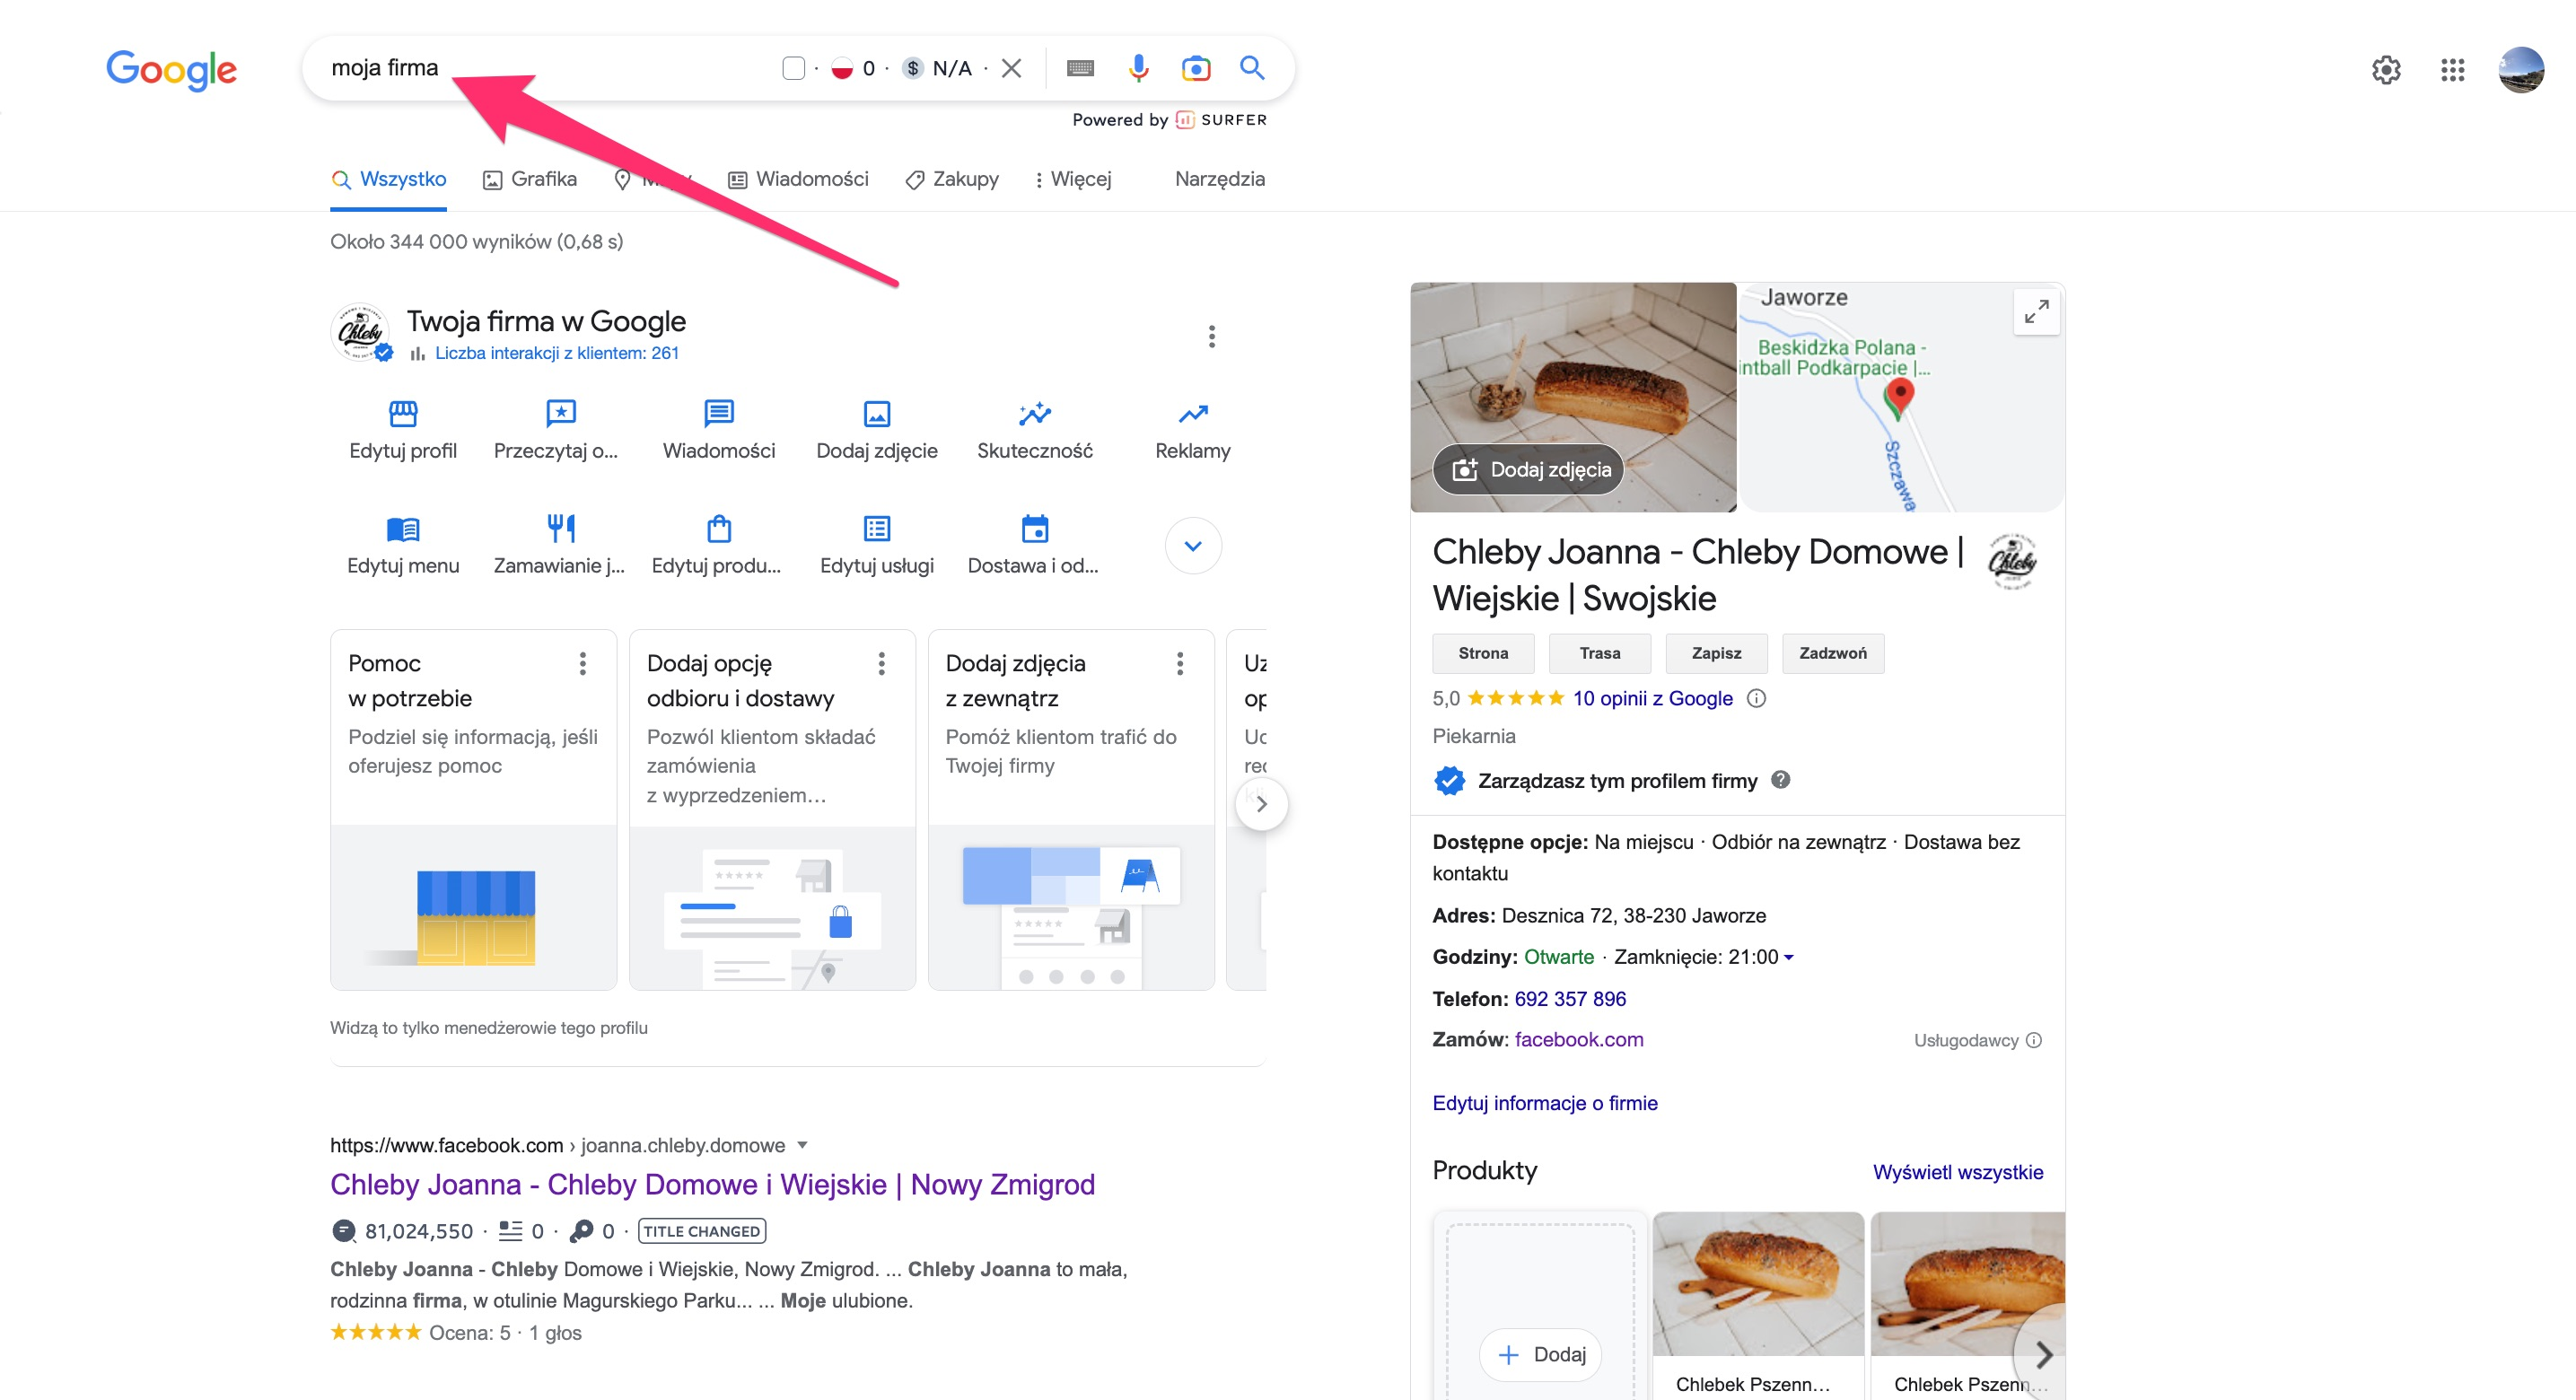Select the 'Skuteczność' performance chart icon
Viewport: 2576px width, 1400px height.
tap(1035, 414)
